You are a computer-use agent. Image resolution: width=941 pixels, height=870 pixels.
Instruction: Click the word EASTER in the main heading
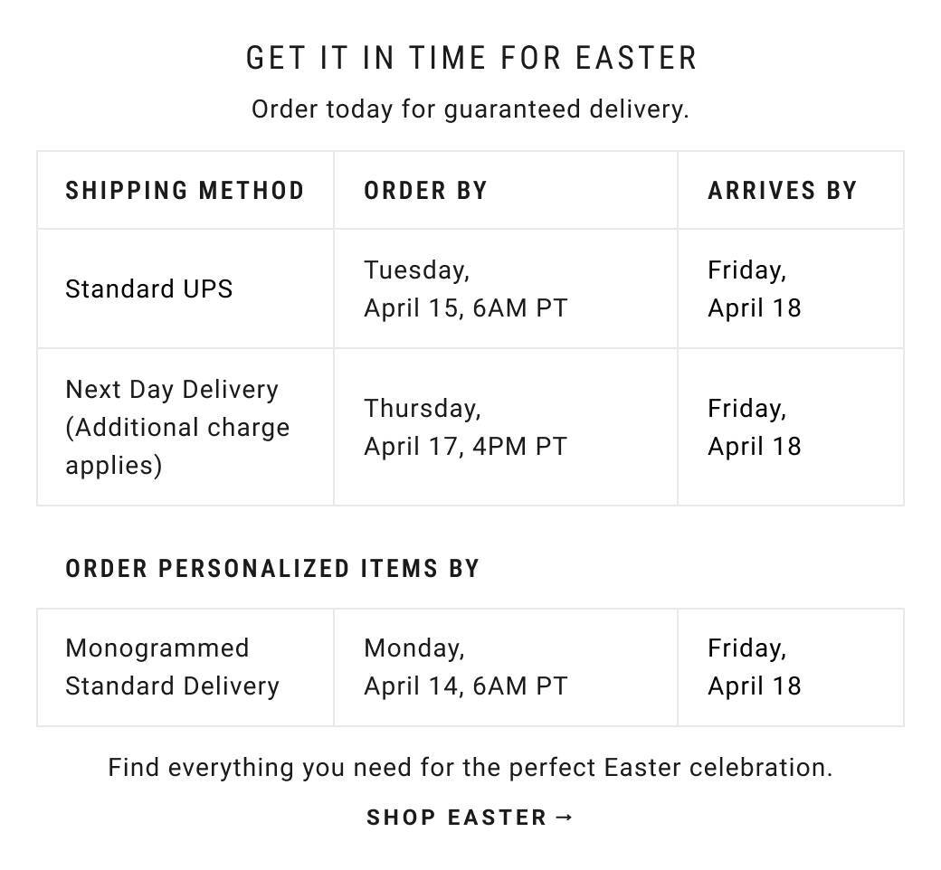click(635, 58)
